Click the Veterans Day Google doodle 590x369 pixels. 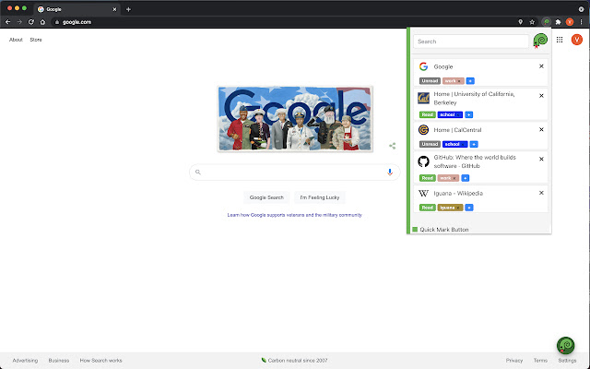coord(295,119)
